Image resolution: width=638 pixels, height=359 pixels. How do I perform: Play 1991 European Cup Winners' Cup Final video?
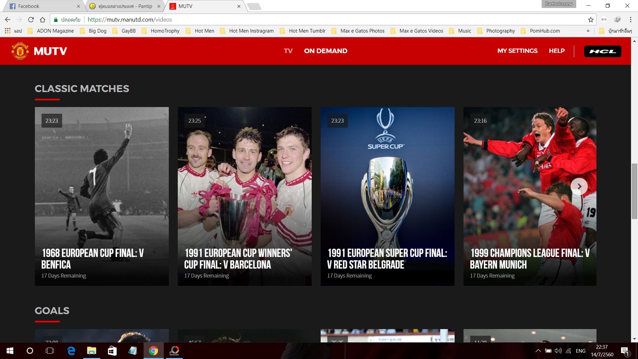point(245,196)
